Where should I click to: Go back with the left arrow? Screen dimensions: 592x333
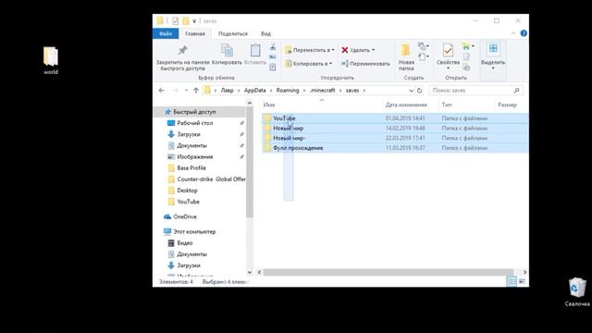tap(162, 91)
